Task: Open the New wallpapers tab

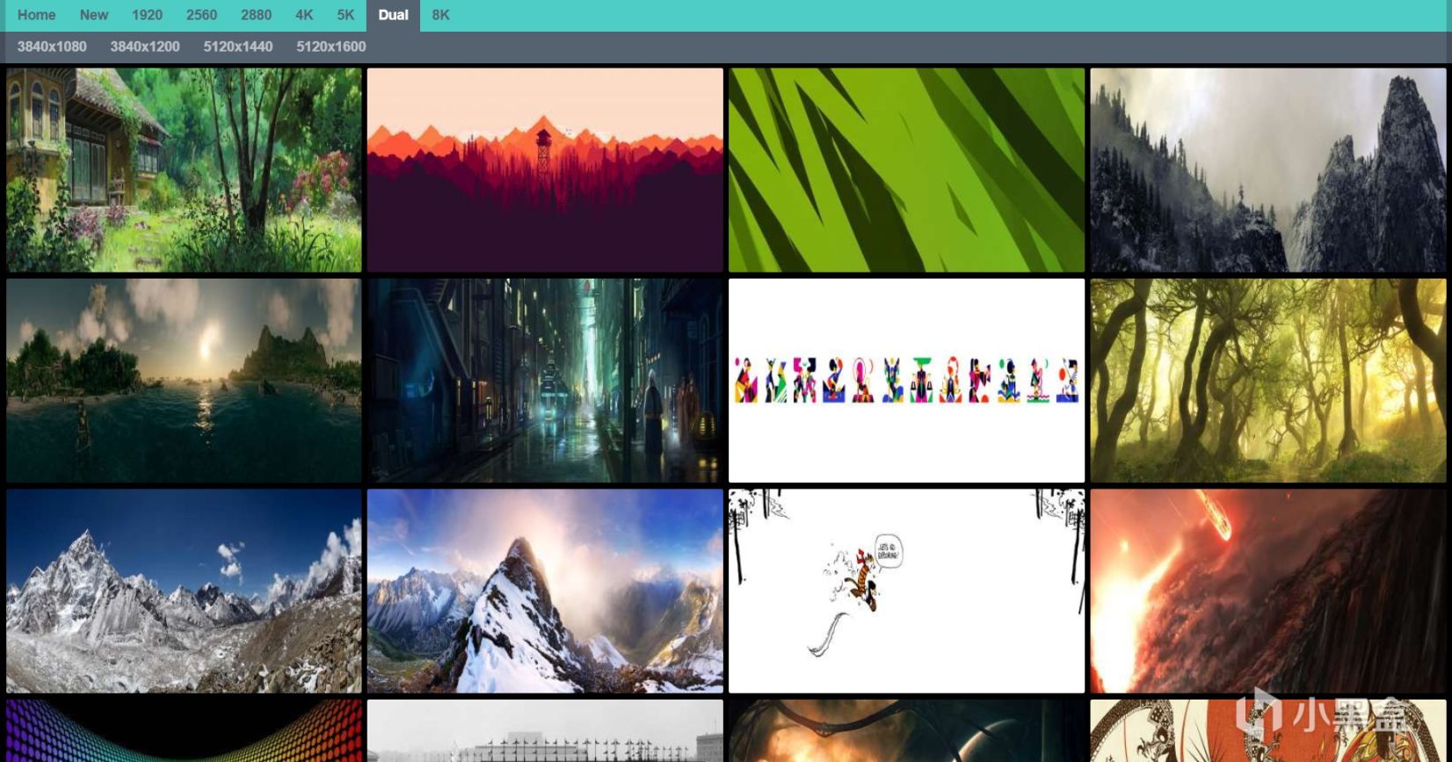Action: (x=93, y=15)
